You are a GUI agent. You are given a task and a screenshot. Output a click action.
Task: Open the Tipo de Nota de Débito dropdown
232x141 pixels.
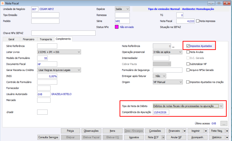tap(188, 106)
